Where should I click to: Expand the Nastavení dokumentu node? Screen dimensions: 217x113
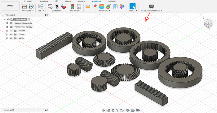7,23
